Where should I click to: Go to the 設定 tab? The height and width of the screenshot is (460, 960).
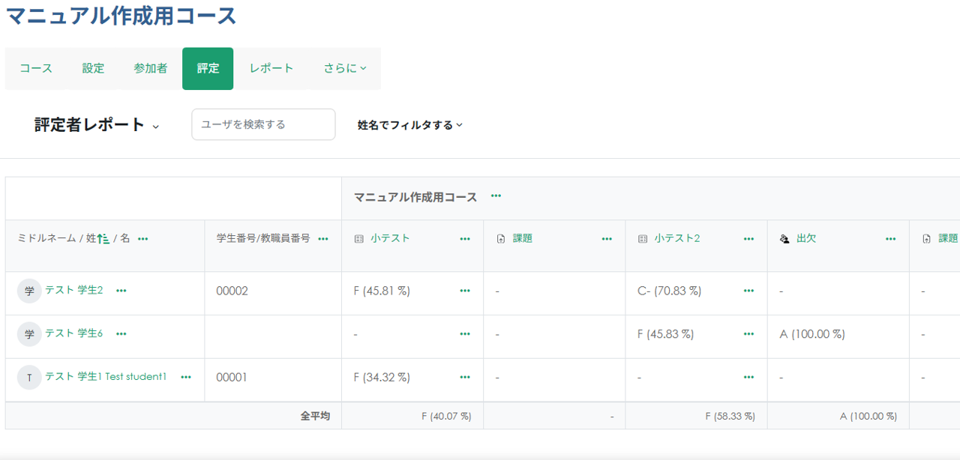pyautogui.click(x=93, y=68)
